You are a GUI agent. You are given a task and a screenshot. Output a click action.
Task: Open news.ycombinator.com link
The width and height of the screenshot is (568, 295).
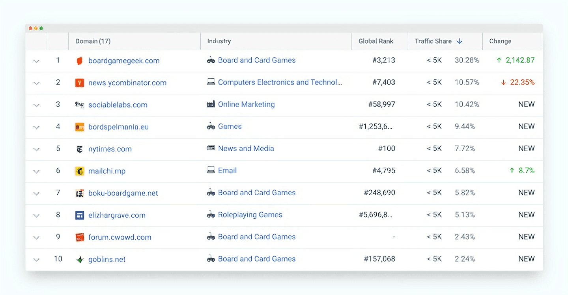(127, 83)
